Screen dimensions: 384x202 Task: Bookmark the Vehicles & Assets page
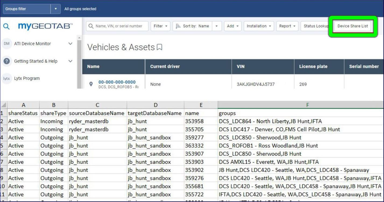coord(160,48)
